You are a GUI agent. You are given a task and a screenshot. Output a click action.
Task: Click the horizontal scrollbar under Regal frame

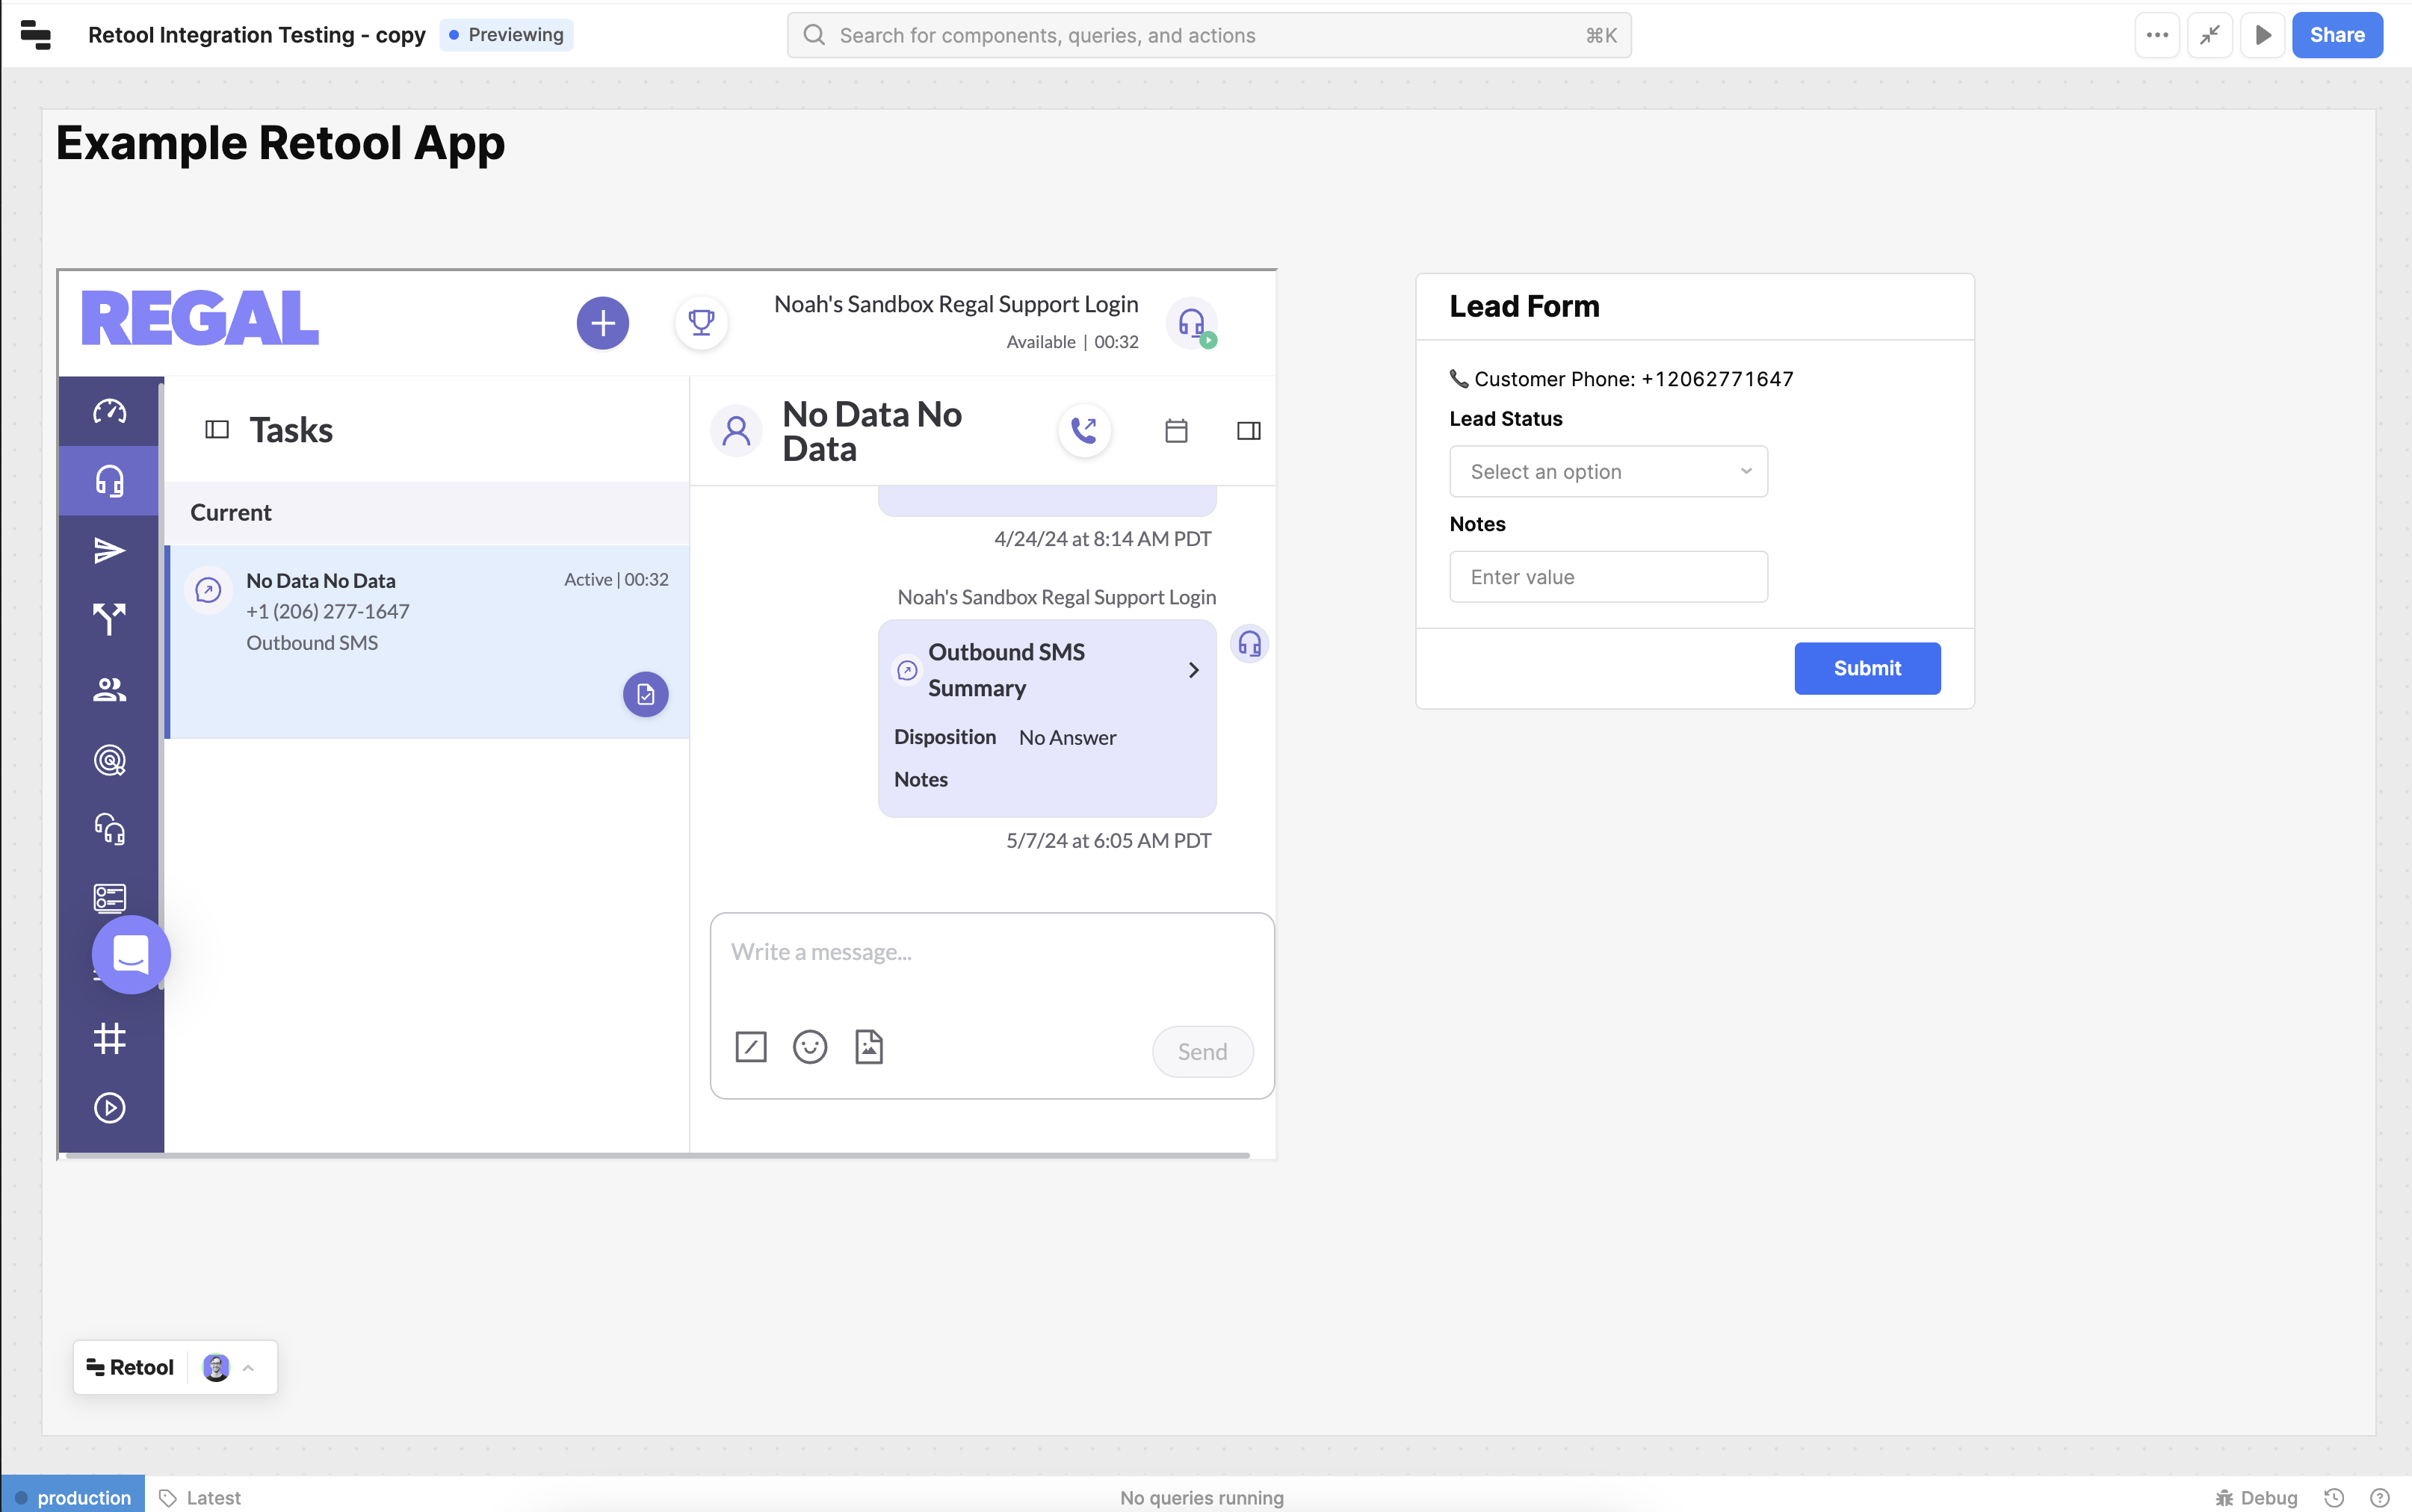pyautogui.click(x=657, y=1155)
